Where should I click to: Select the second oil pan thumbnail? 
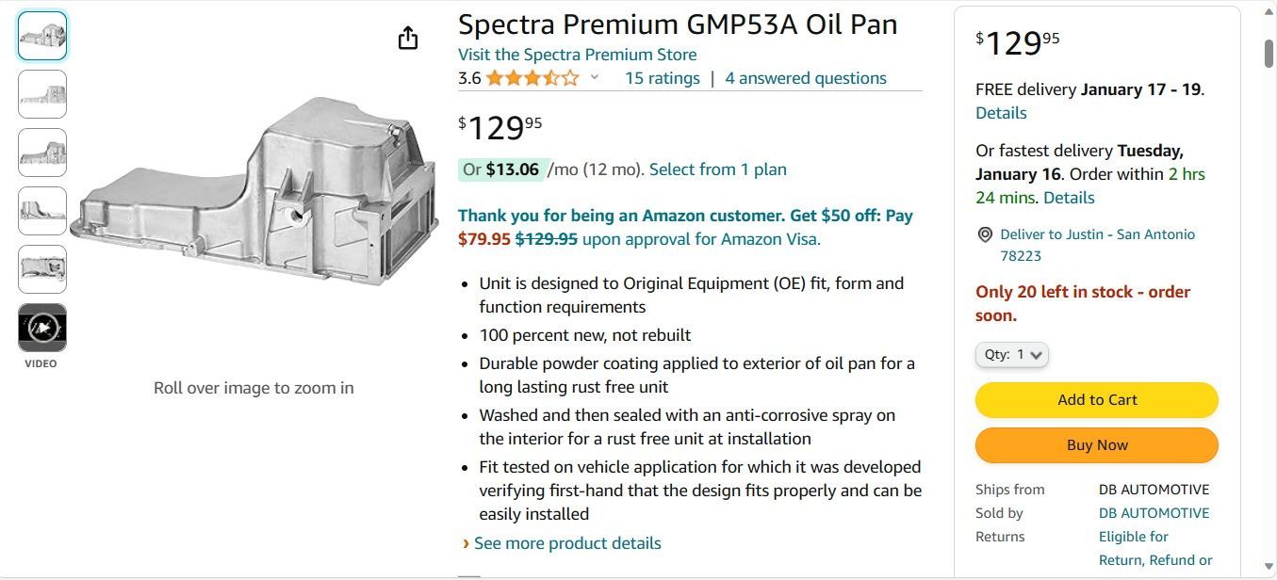click(x=42, y=94)
